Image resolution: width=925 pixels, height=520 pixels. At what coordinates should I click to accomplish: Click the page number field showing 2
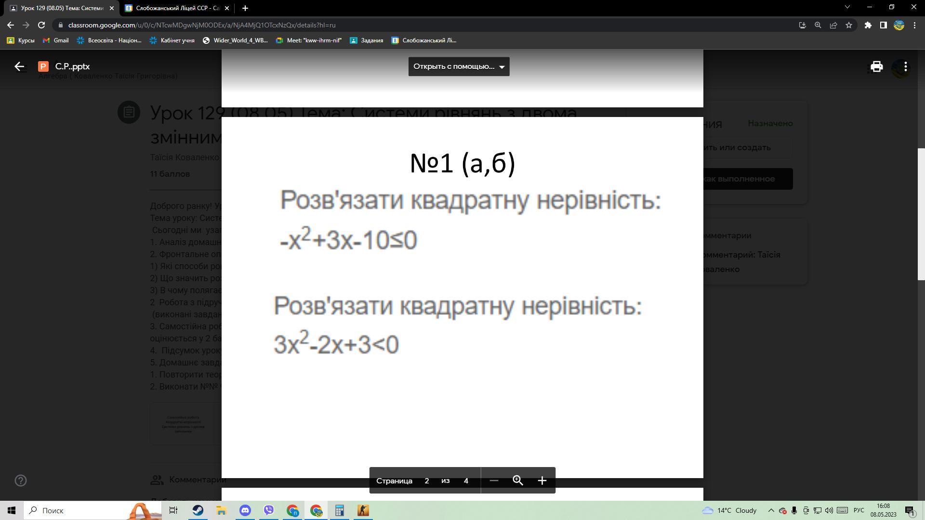pos(427,481)
